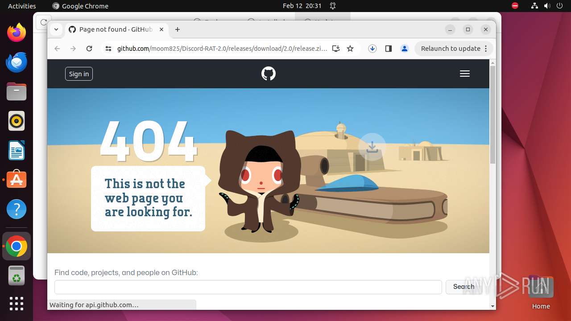This screenshot has height=321, width=571.
Task: Open Google Chrome app menu in top bar
Action: pos(80,6)
